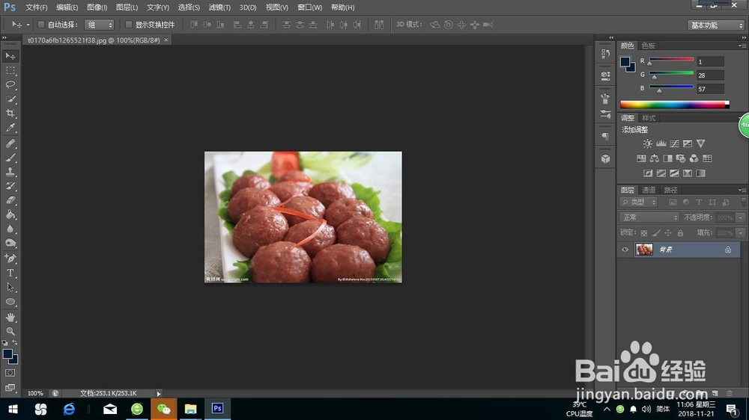
Task: Open the layer blend mode Normal dropdown
Action: pyautogui.click(x=649, y=217)
